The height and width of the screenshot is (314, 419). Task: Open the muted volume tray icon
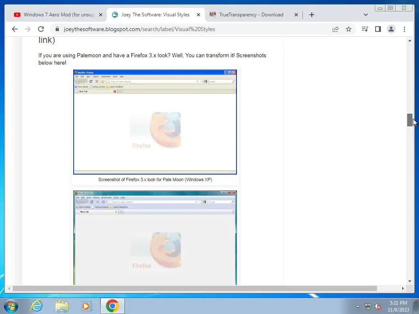[x=378, y=307]
